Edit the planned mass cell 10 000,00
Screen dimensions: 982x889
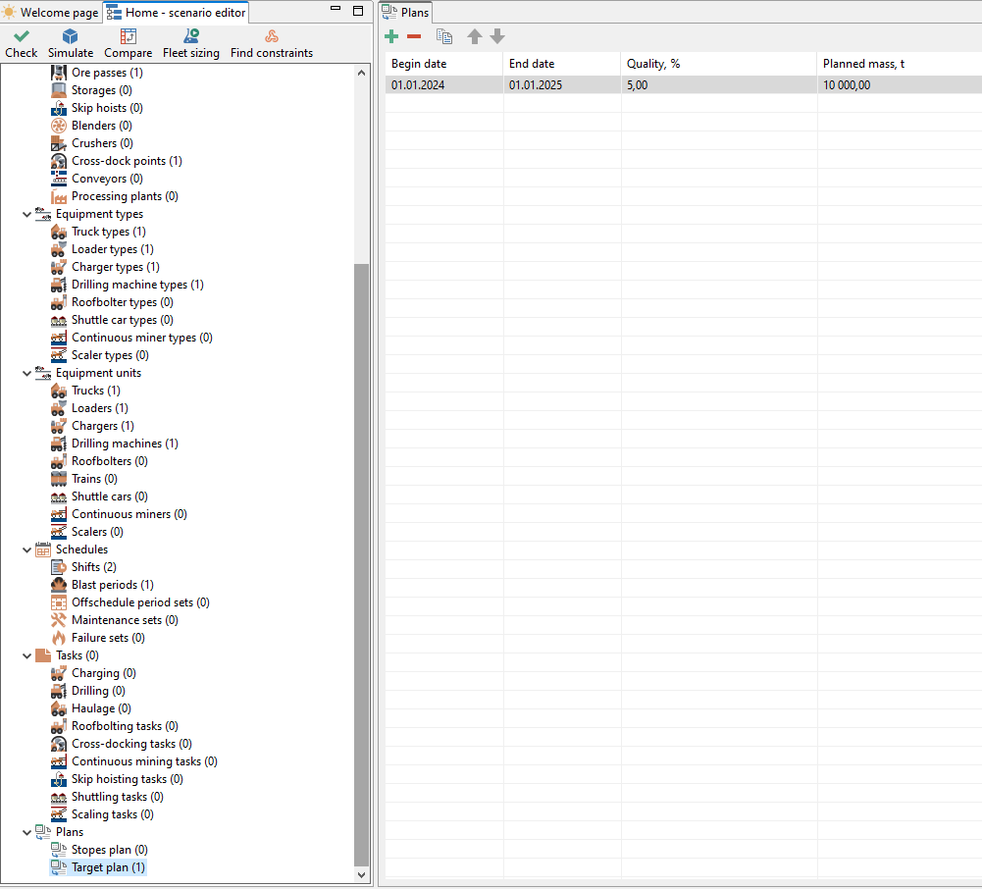(x=900, y=85)
